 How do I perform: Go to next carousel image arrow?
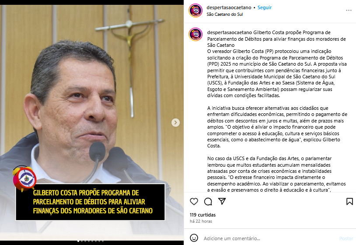click(x=175, y=122)
